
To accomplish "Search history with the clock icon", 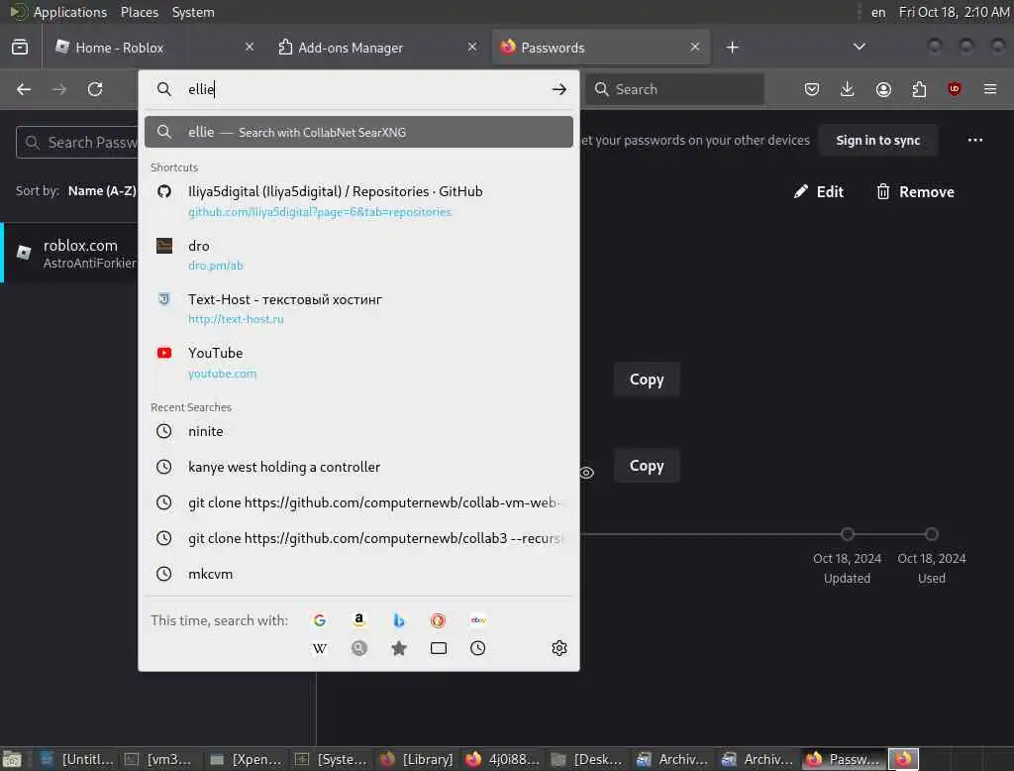I will click(x=478, y=648).
